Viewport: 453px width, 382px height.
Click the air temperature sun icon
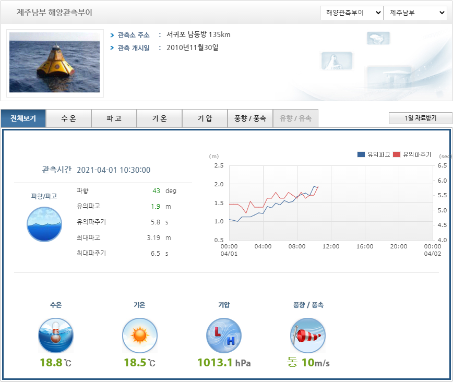(140, 336)
